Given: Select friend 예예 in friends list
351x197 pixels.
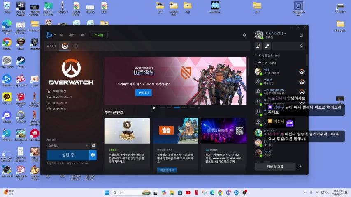Looking at the screenshot, I should 280,71.
